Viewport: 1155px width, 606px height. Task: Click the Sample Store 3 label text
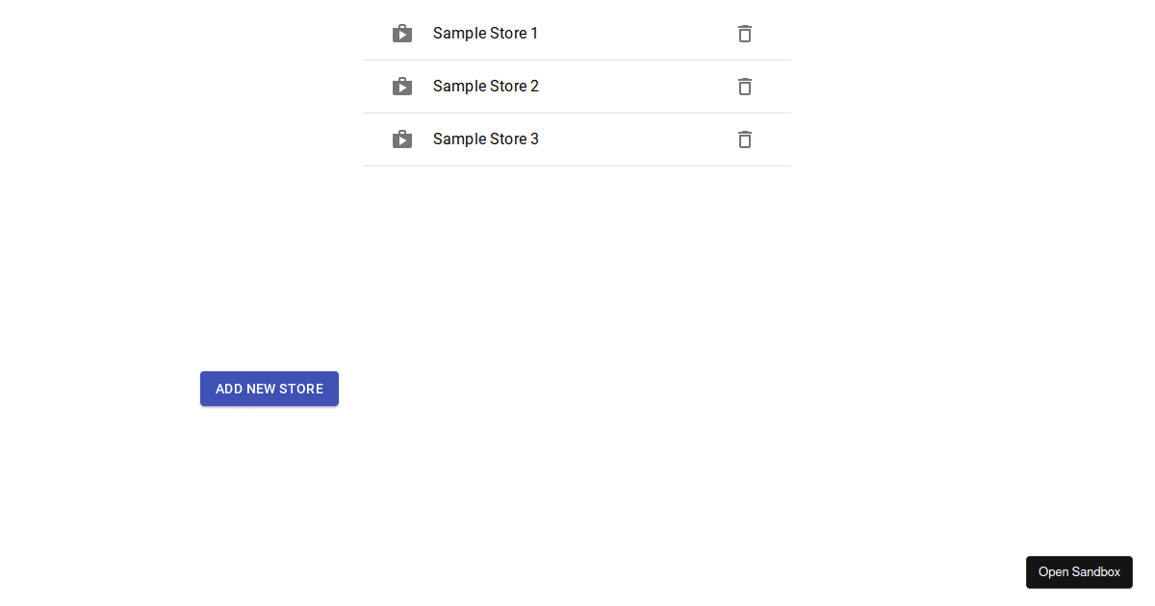pos(485,139)
